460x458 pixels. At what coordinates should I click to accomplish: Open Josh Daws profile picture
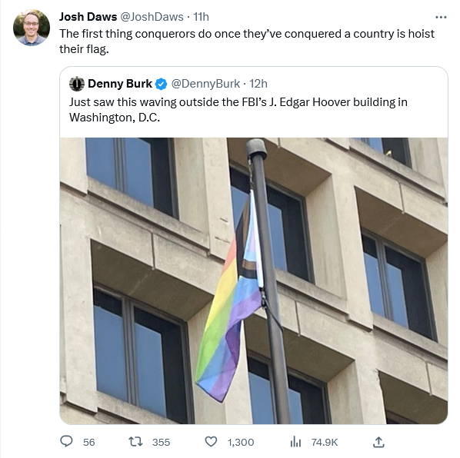(32, 28)
